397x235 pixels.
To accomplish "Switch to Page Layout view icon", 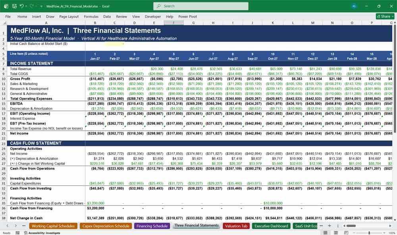I will pyautogui.click(x=335, y=233).
